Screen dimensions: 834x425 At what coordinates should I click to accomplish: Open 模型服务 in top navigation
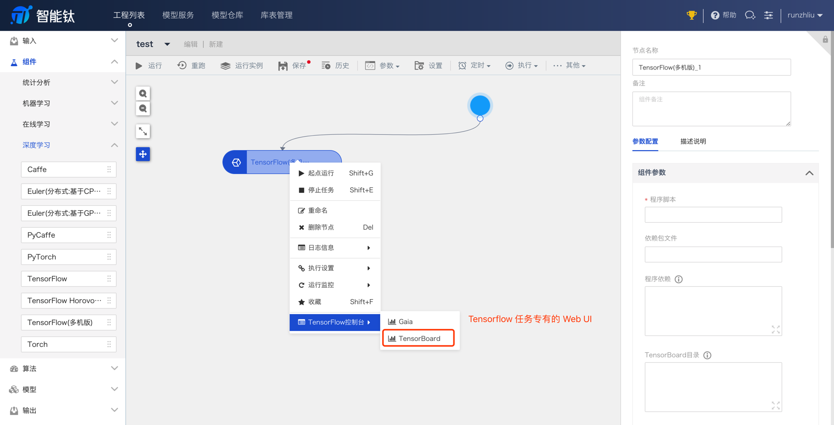(178, 15)
